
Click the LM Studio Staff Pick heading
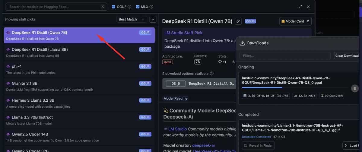coord(183,33)
